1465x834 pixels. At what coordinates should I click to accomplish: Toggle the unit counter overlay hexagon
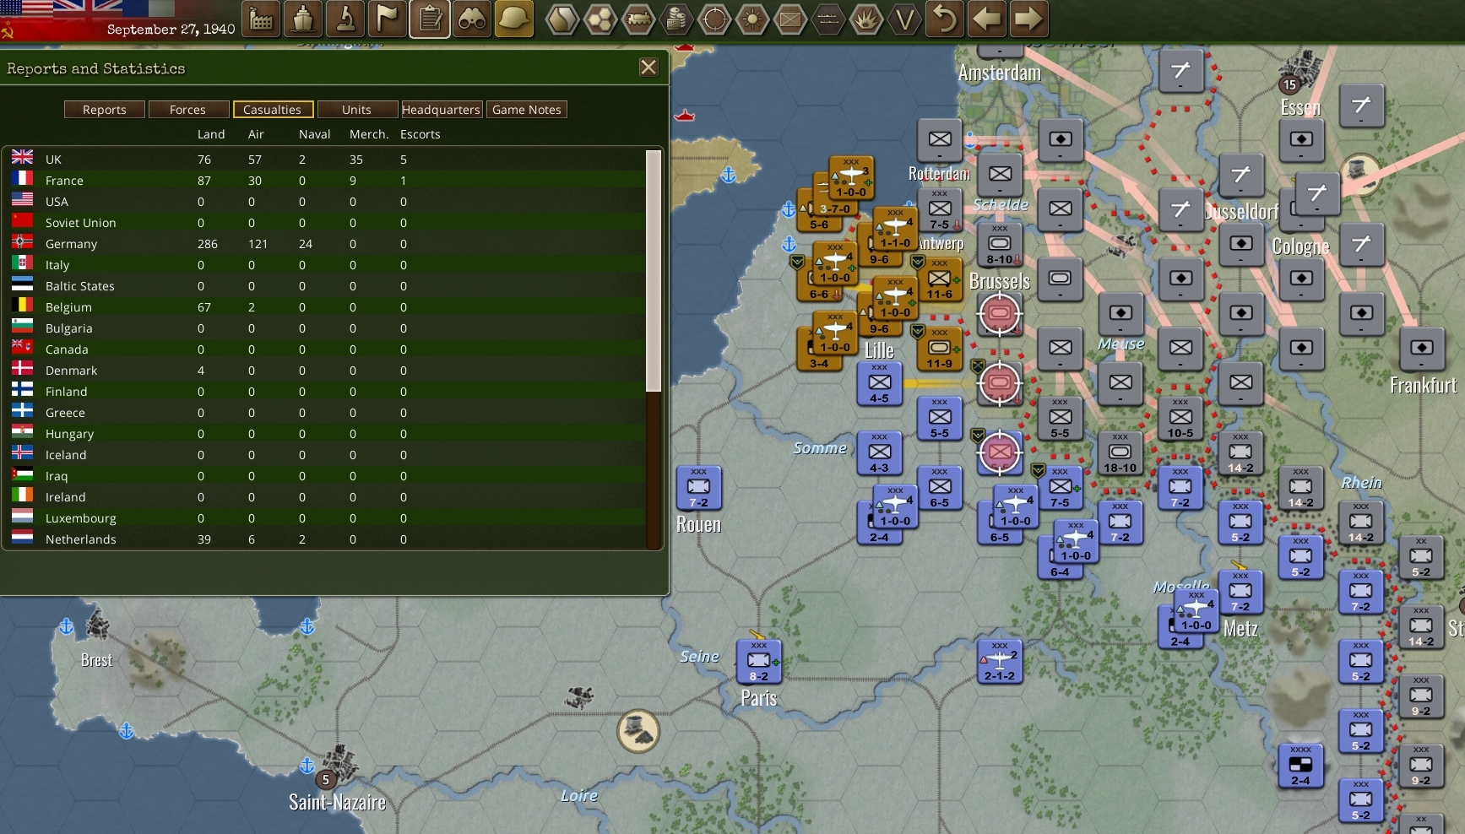[x=790, y=19]
